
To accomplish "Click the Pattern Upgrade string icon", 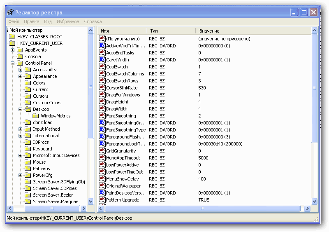I will pos(102,199).
